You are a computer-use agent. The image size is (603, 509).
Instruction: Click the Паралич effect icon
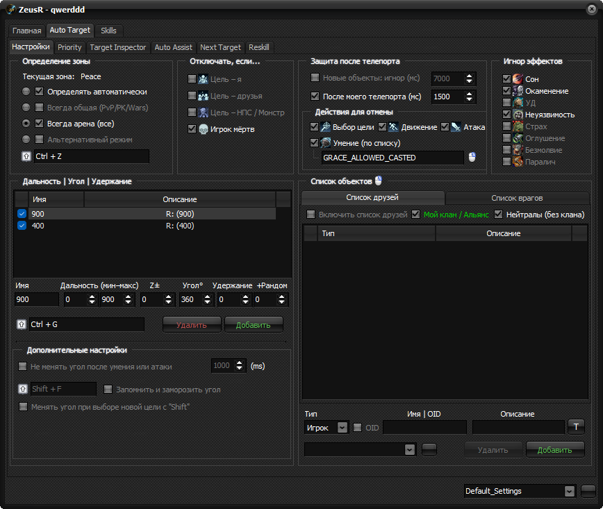click(518, 162)
